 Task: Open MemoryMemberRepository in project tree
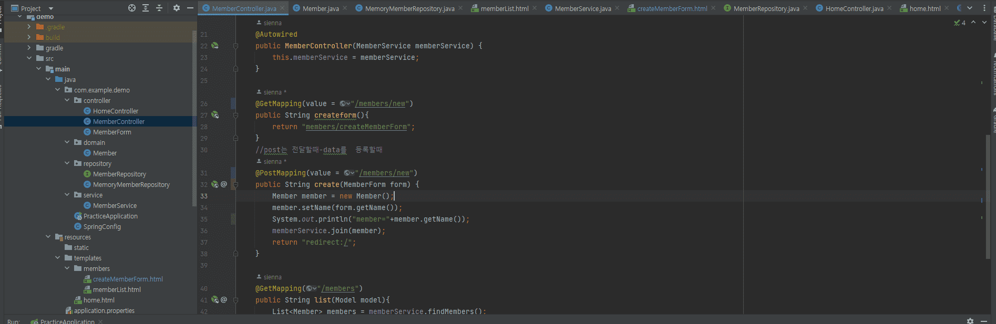point(131,184)
